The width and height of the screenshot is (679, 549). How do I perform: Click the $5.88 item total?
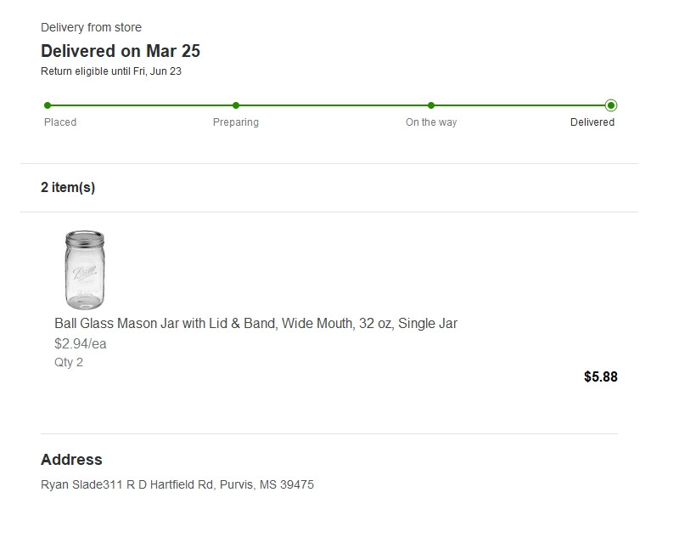pyautogui.click(x=601, y=377)
